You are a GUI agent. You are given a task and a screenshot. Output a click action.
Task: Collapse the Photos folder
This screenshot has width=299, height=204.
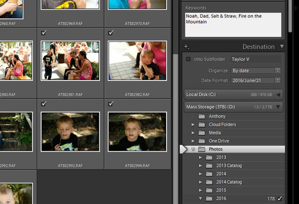pos(193,149)
